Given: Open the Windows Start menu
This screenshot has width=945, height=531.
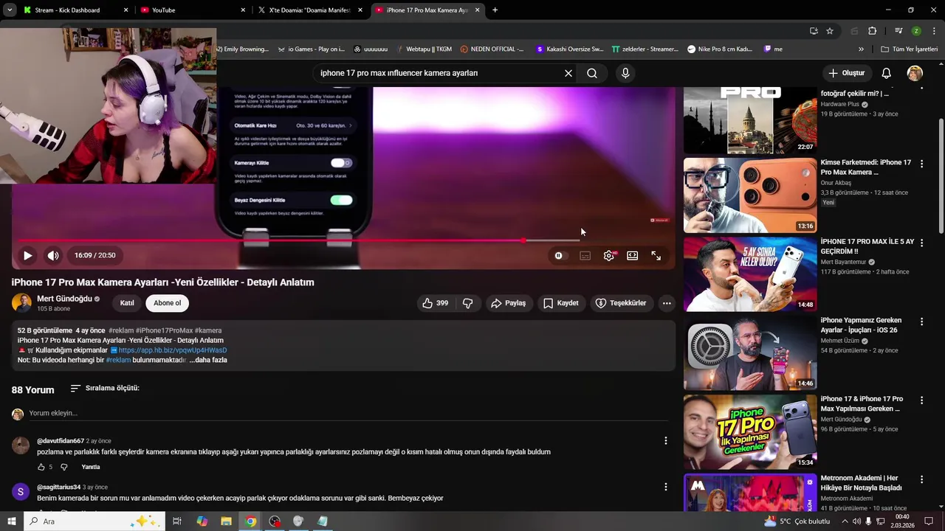Looking at the screenshot, I should (11, 521).
